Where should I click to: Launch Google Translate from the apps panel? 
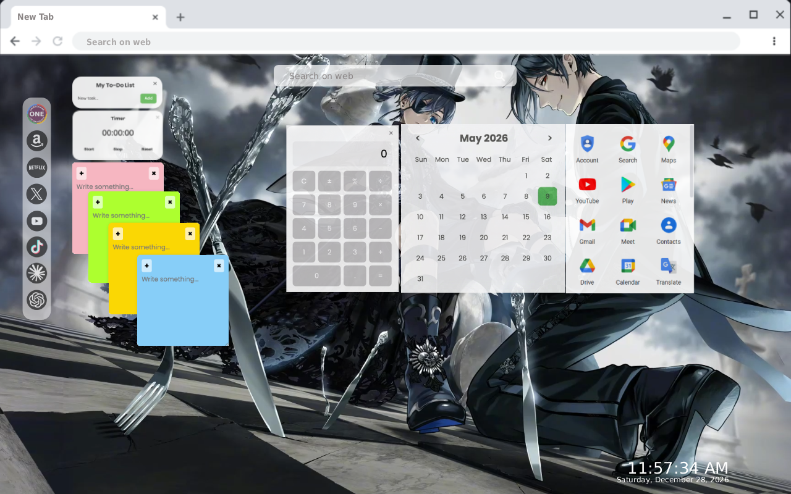[669, 272]
